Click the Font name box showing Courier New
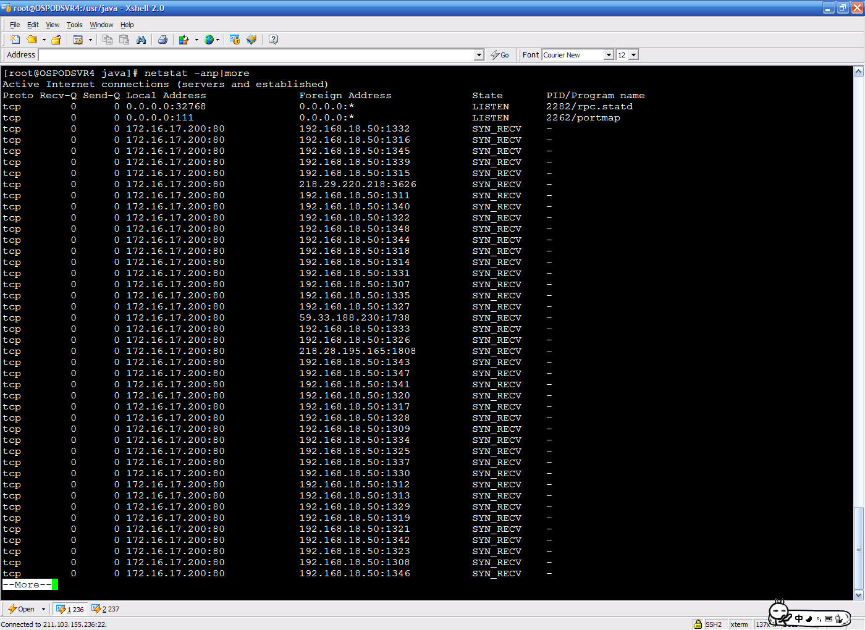Screen dimensions: 865x630 click(573, 55)
